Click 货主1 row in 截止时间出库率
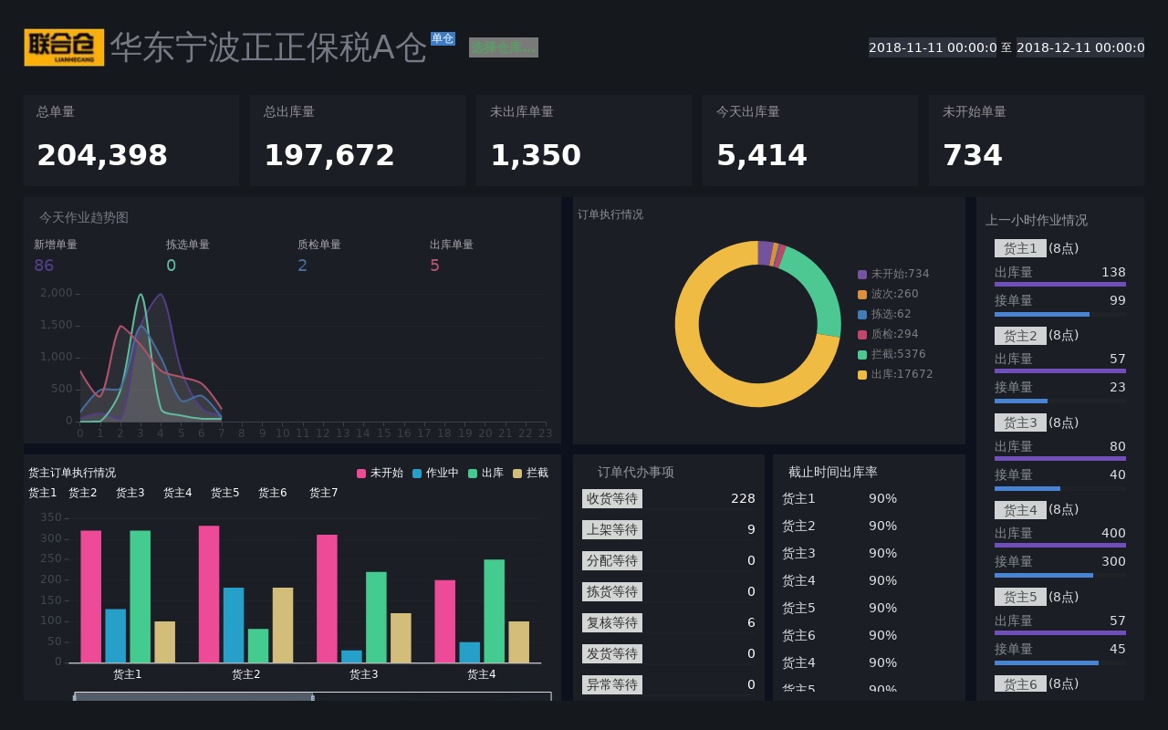Image resolution: width=1168 pixels, height=730 pixels. (869, 498)
